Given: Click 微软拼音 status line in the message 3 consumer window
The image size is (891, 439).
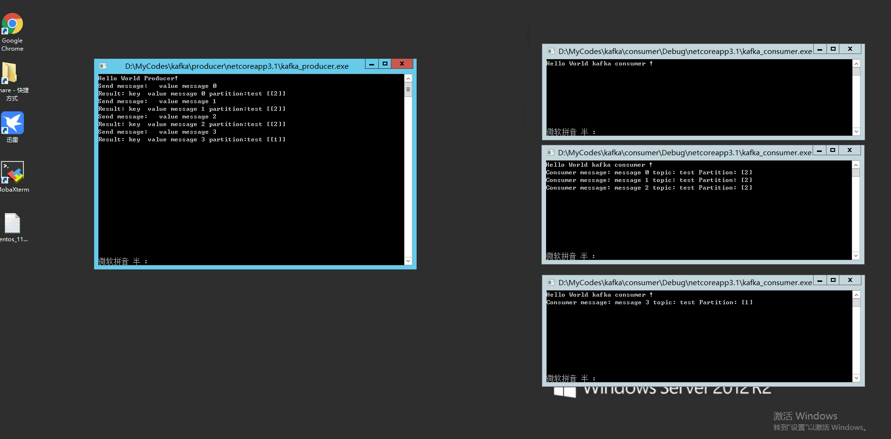Looking at the screenshot, I should 571,378.
